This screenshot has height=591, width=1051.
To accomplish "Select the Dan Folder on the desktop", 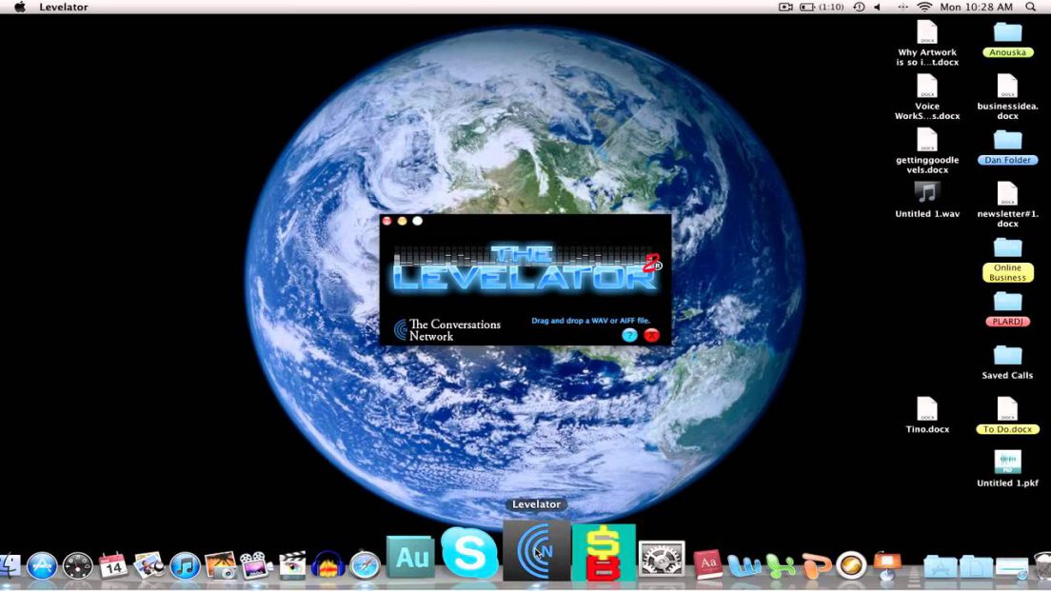I will (x=1007, y=148).
